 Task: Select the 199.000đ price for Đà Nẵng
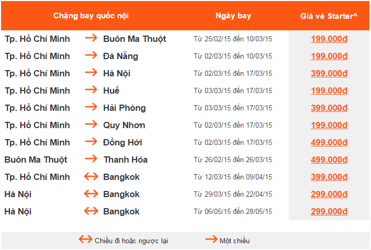(x=329, y=56)
